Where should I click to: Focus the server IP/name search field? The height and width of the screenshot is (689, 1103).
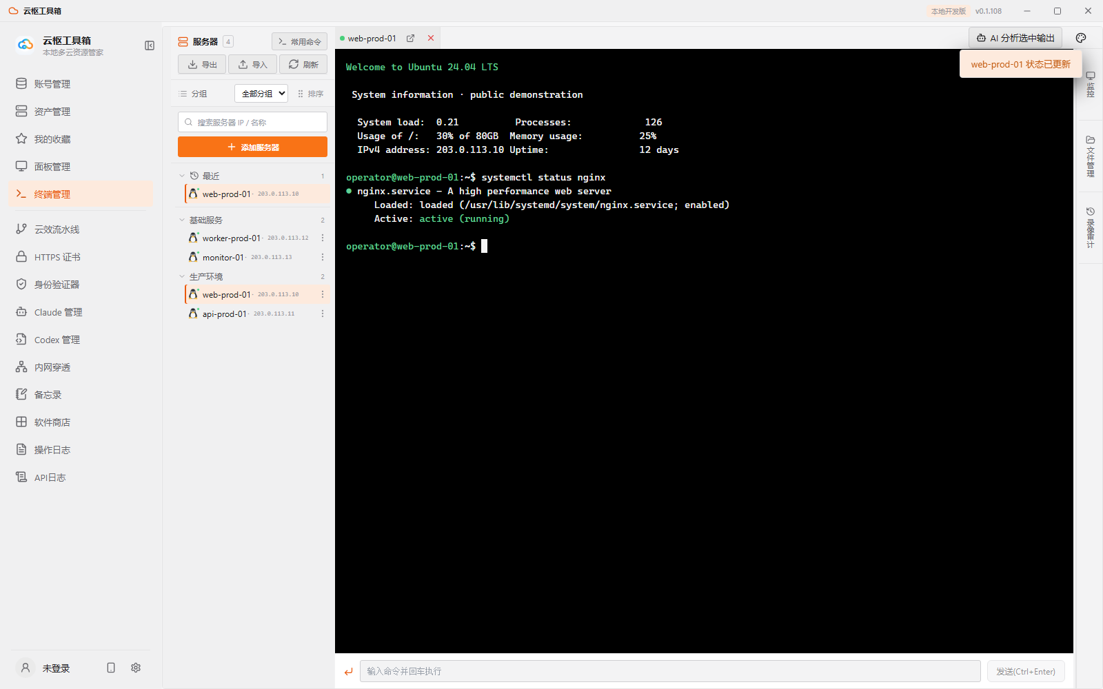[x=252, y=122]
